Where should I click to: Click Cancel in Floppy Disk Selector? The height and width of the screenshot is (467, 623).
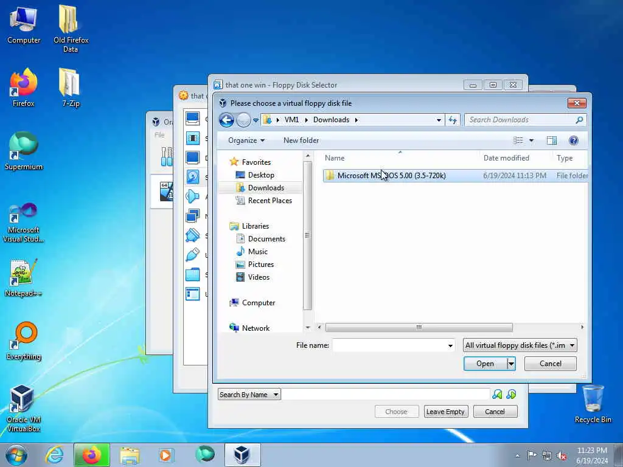(x=495, y=412)
